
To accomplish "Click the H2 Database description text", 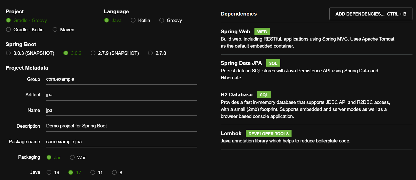I will pyautogui.click(x=305, y=109).
